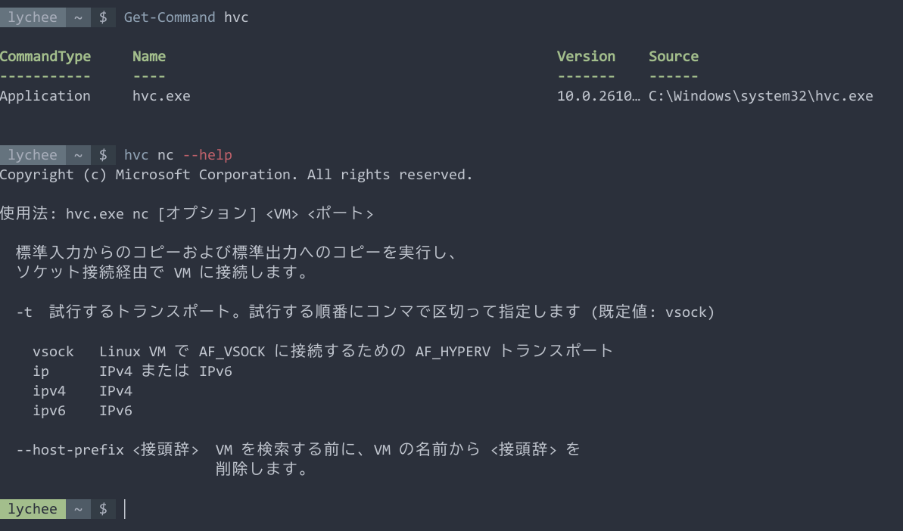Click the input cursor at the bottom prompt
This screenshot has height=531, width=903.
click(125, 509)
